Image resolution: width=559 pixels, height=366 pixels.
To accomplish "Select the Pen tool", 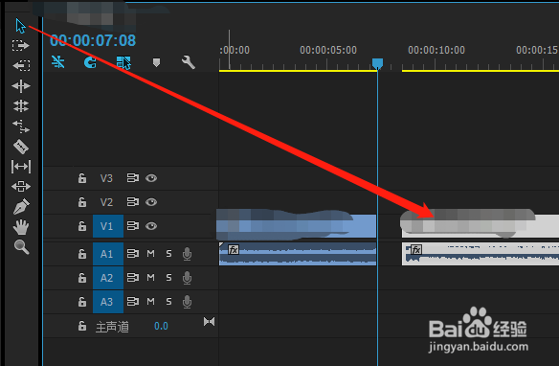I will [x=21, y=207].
